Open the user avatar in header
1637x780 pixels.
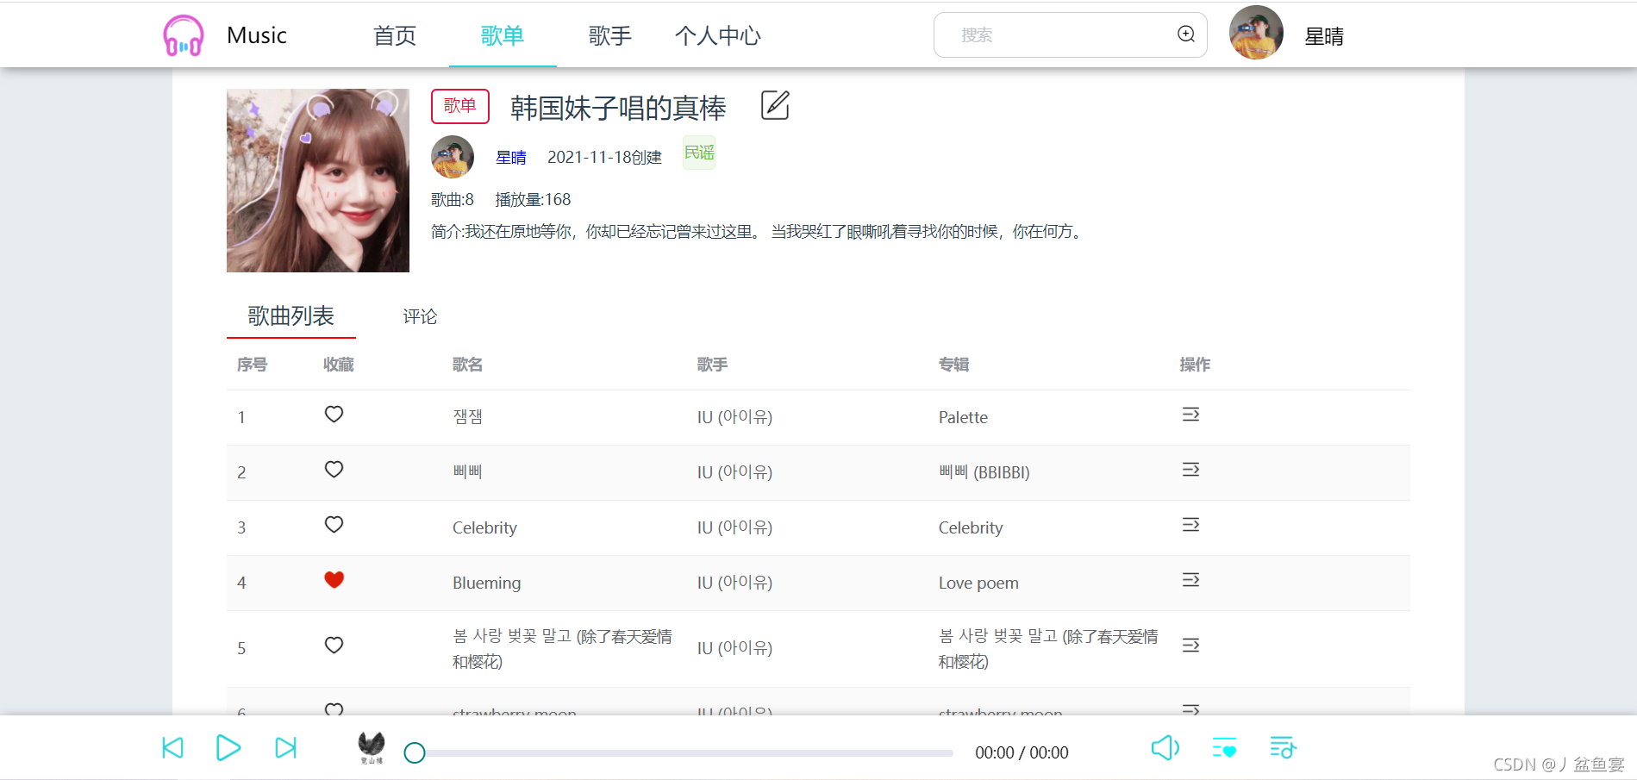tap(1256, 33)
